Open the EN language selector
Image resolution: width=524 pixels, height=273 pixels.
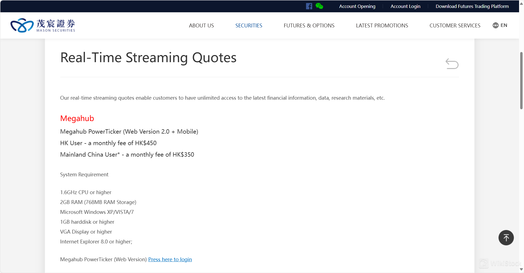pyautogui.click(x=504, y=25)
